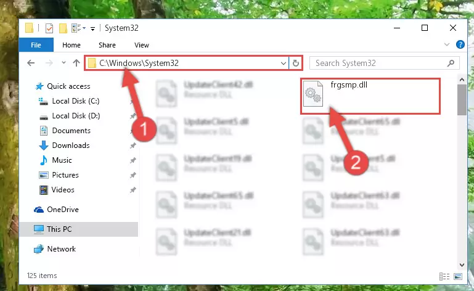
Task: Expand the ribbon with the chevron
Action: [446, 45]
